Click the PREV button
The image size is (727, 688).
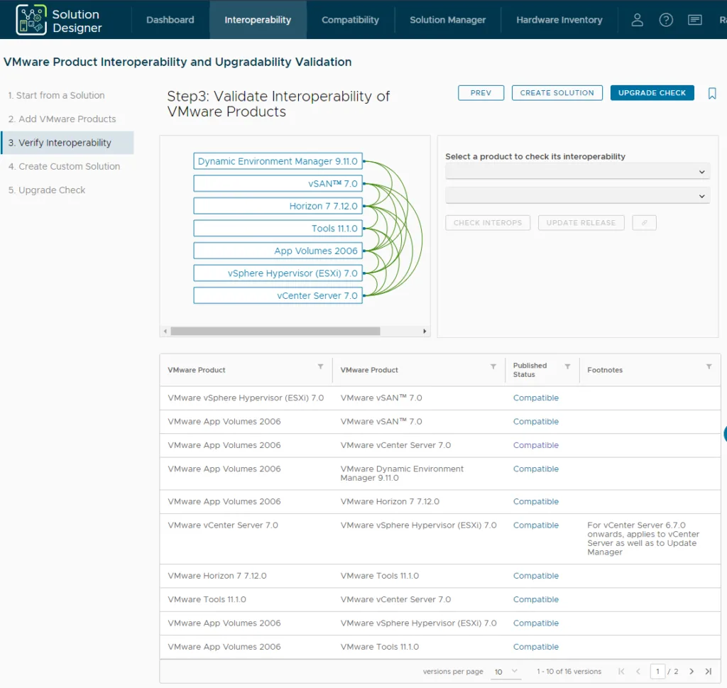pyautogui.click(x=481, y=93)
